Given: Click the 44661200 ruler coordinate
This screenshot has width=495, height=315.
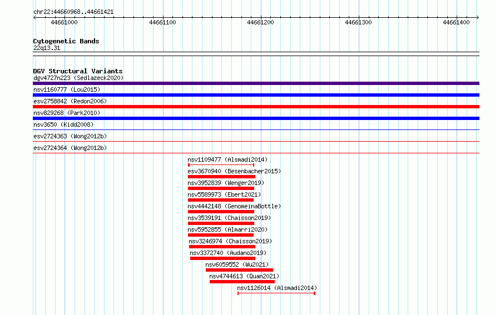Looking at the screenshot, I should pos(260,22).
